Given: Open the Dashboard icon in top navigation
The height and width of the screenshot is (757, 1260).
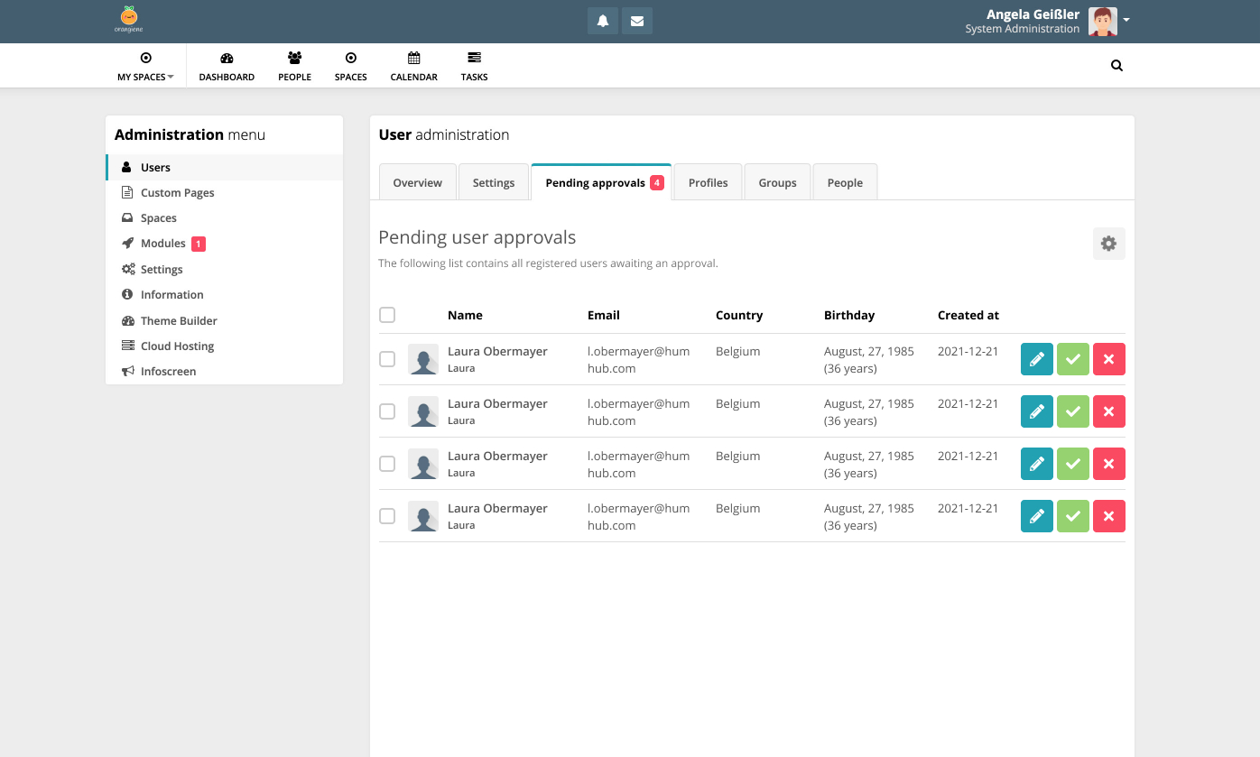Looking at the screenshot, I should pos(227,65).
